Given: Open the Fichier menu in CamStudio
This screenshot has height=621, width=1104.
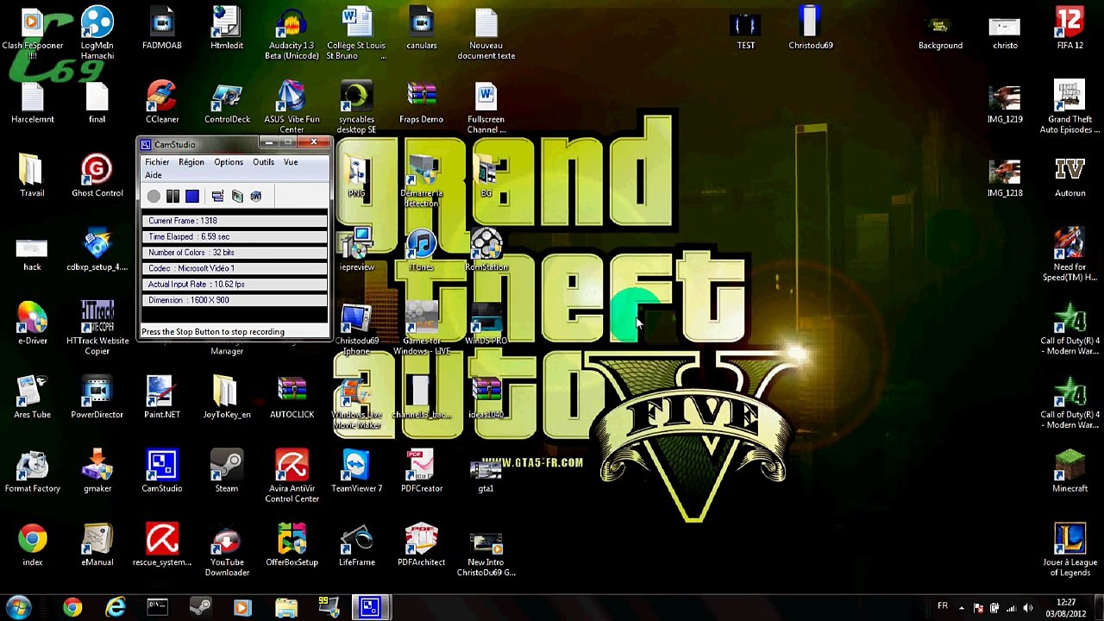Looking at the screenshot, I should [157, 162].
